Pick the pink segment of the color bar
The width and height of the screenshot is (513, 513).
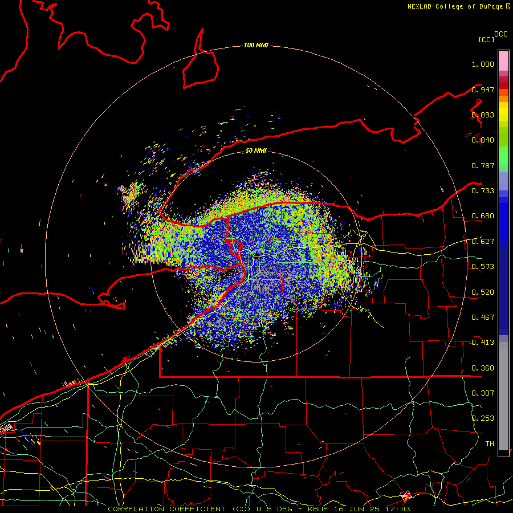[503, 60]
